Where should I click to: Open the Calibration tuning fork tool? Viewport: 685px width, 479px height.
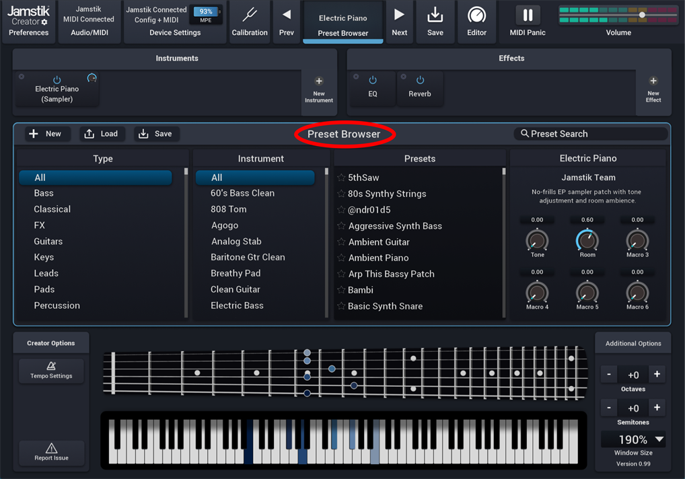250,22
